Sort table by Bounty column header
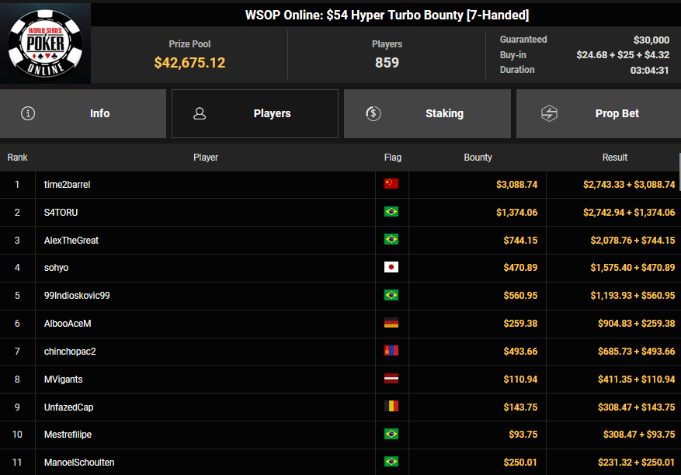Viewport: 681px width, 475px height. [478, 158]
